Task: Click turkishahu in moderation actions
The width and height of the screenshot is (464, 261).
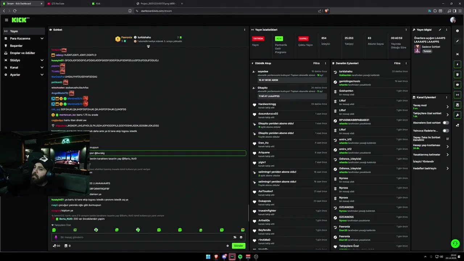Action: tap(346, 71)
